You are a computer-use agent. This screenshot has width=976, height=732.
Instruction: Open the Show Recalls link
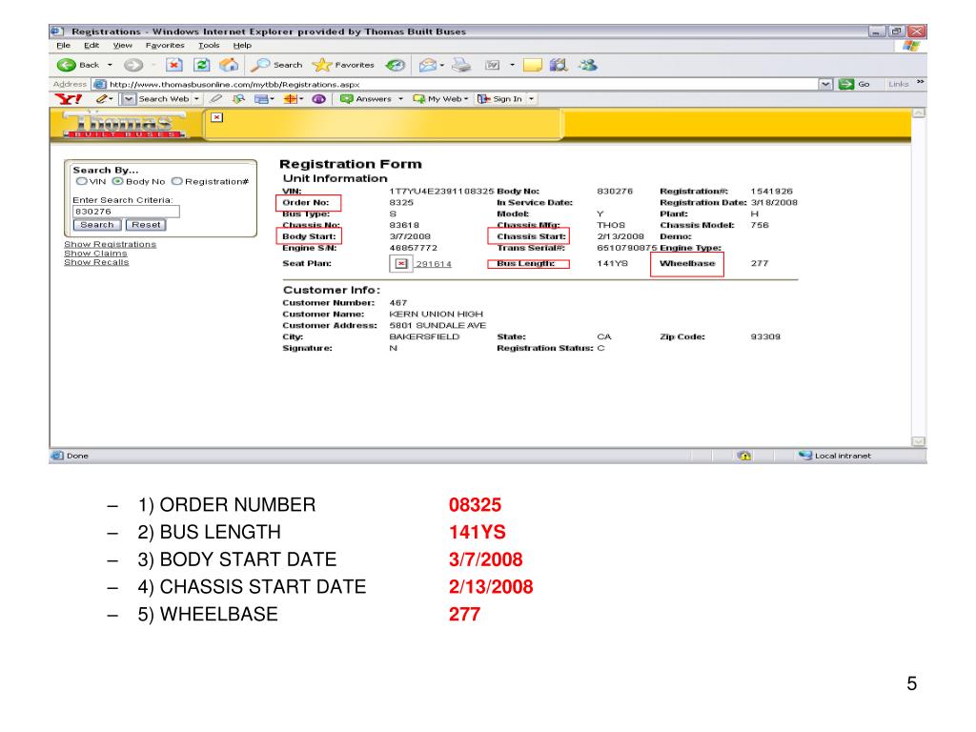pos(96,262)
